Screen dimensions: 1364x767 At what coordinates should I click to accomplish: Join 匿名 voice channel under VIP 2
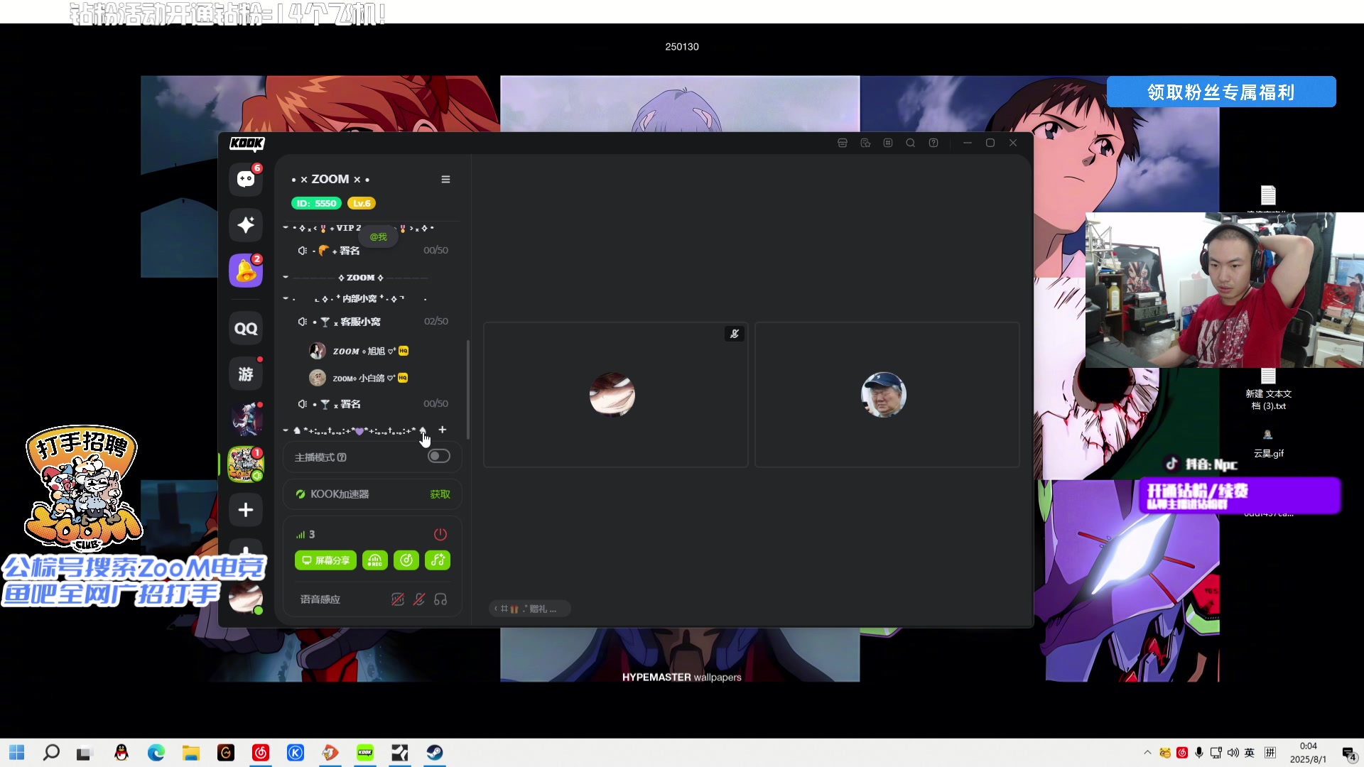373,251
